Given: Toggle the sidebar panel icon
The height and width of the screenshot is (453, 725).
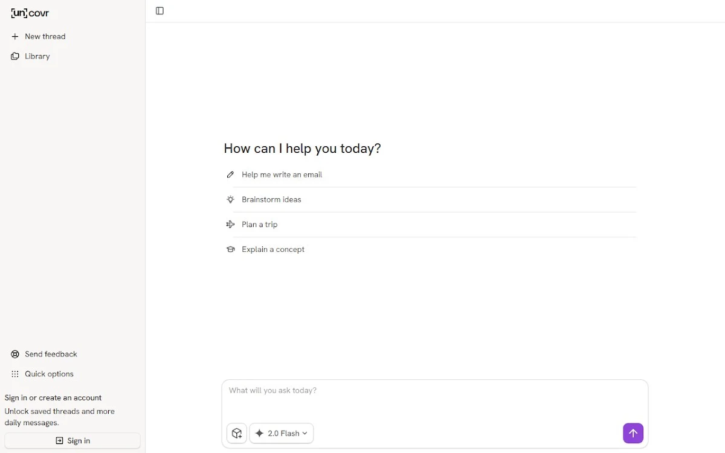Looking at the screenshot, I should click(159, 11).
